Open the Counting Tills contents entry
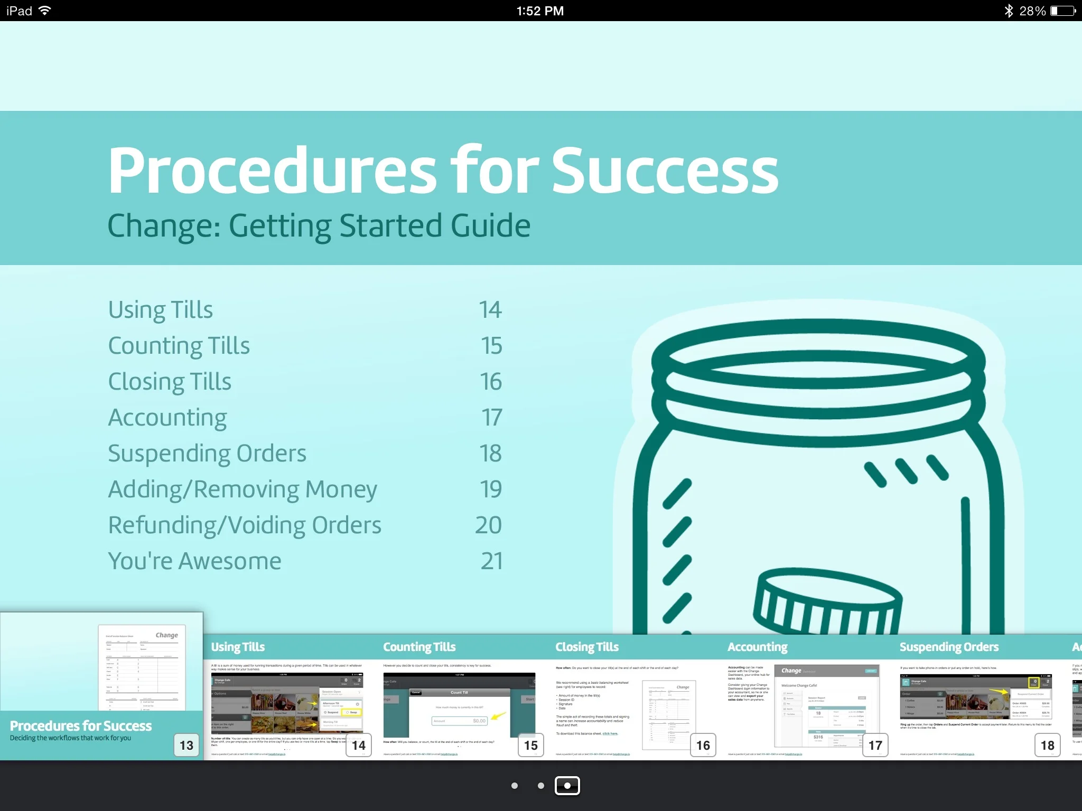Viewport: 1082px width, 811px height. (x=179, y=346)
